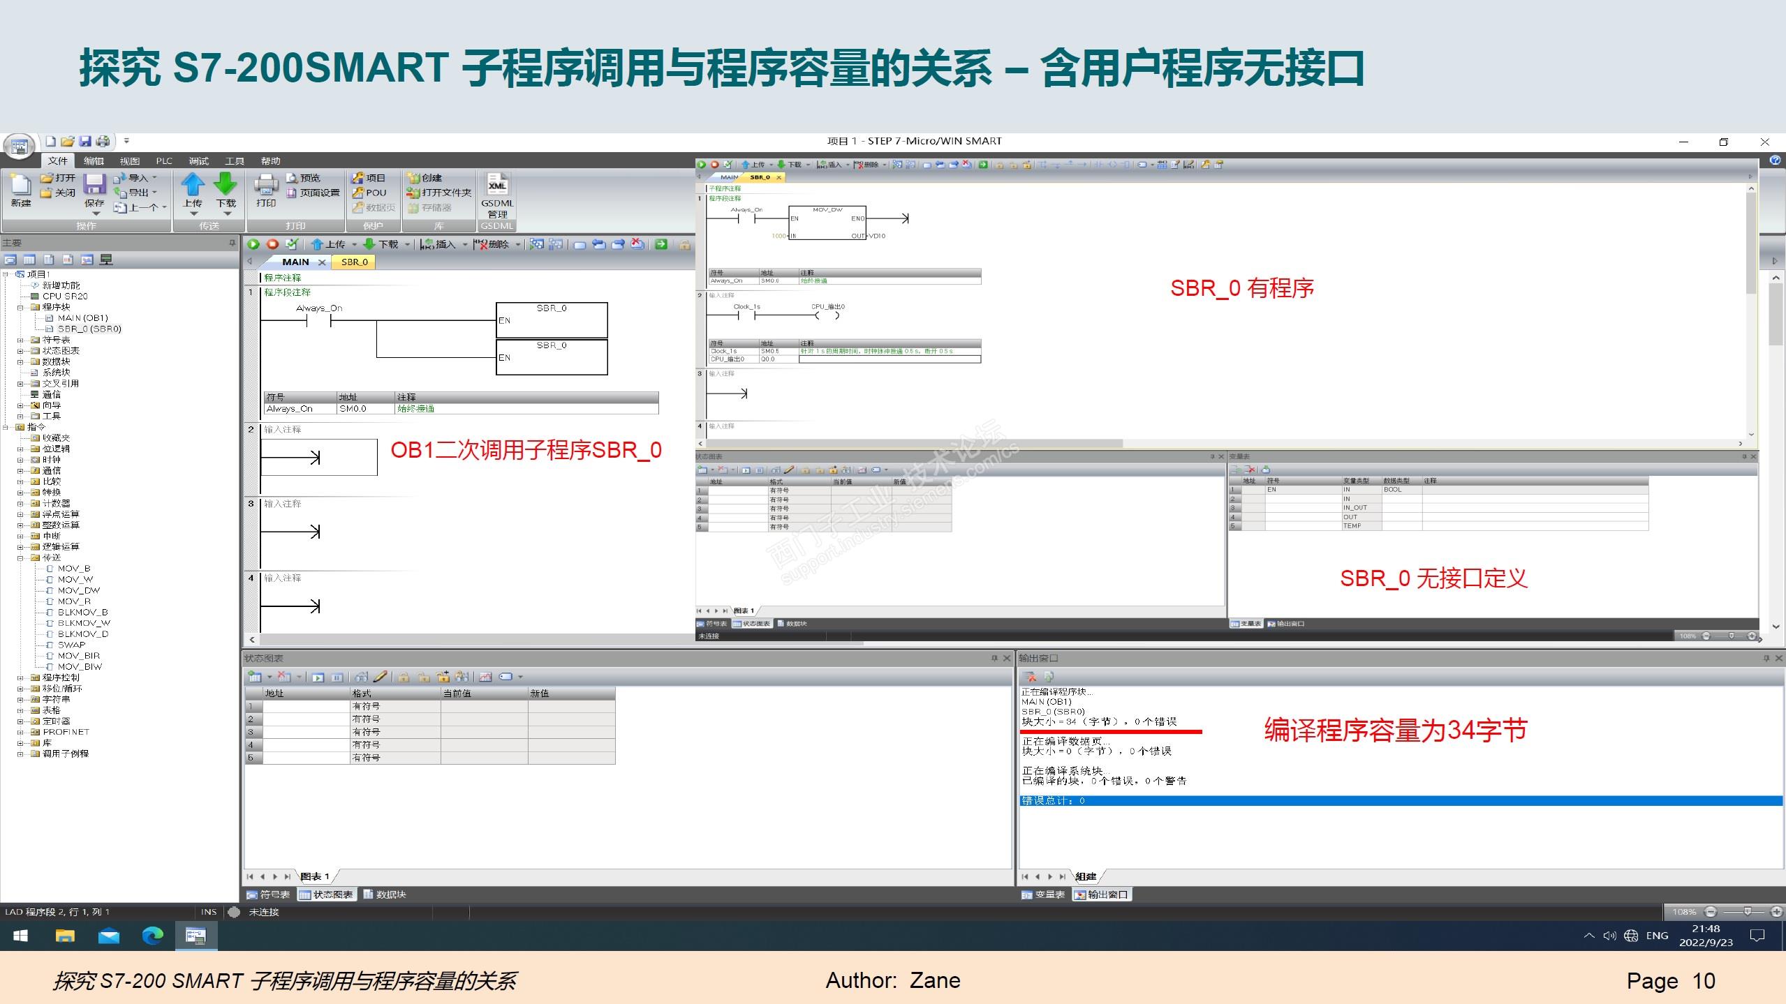Open the 插入 dropdown in editor toolbar
Viewport: 1786px width, 1004px height.
pyautogui.click(x=465, y=244)
